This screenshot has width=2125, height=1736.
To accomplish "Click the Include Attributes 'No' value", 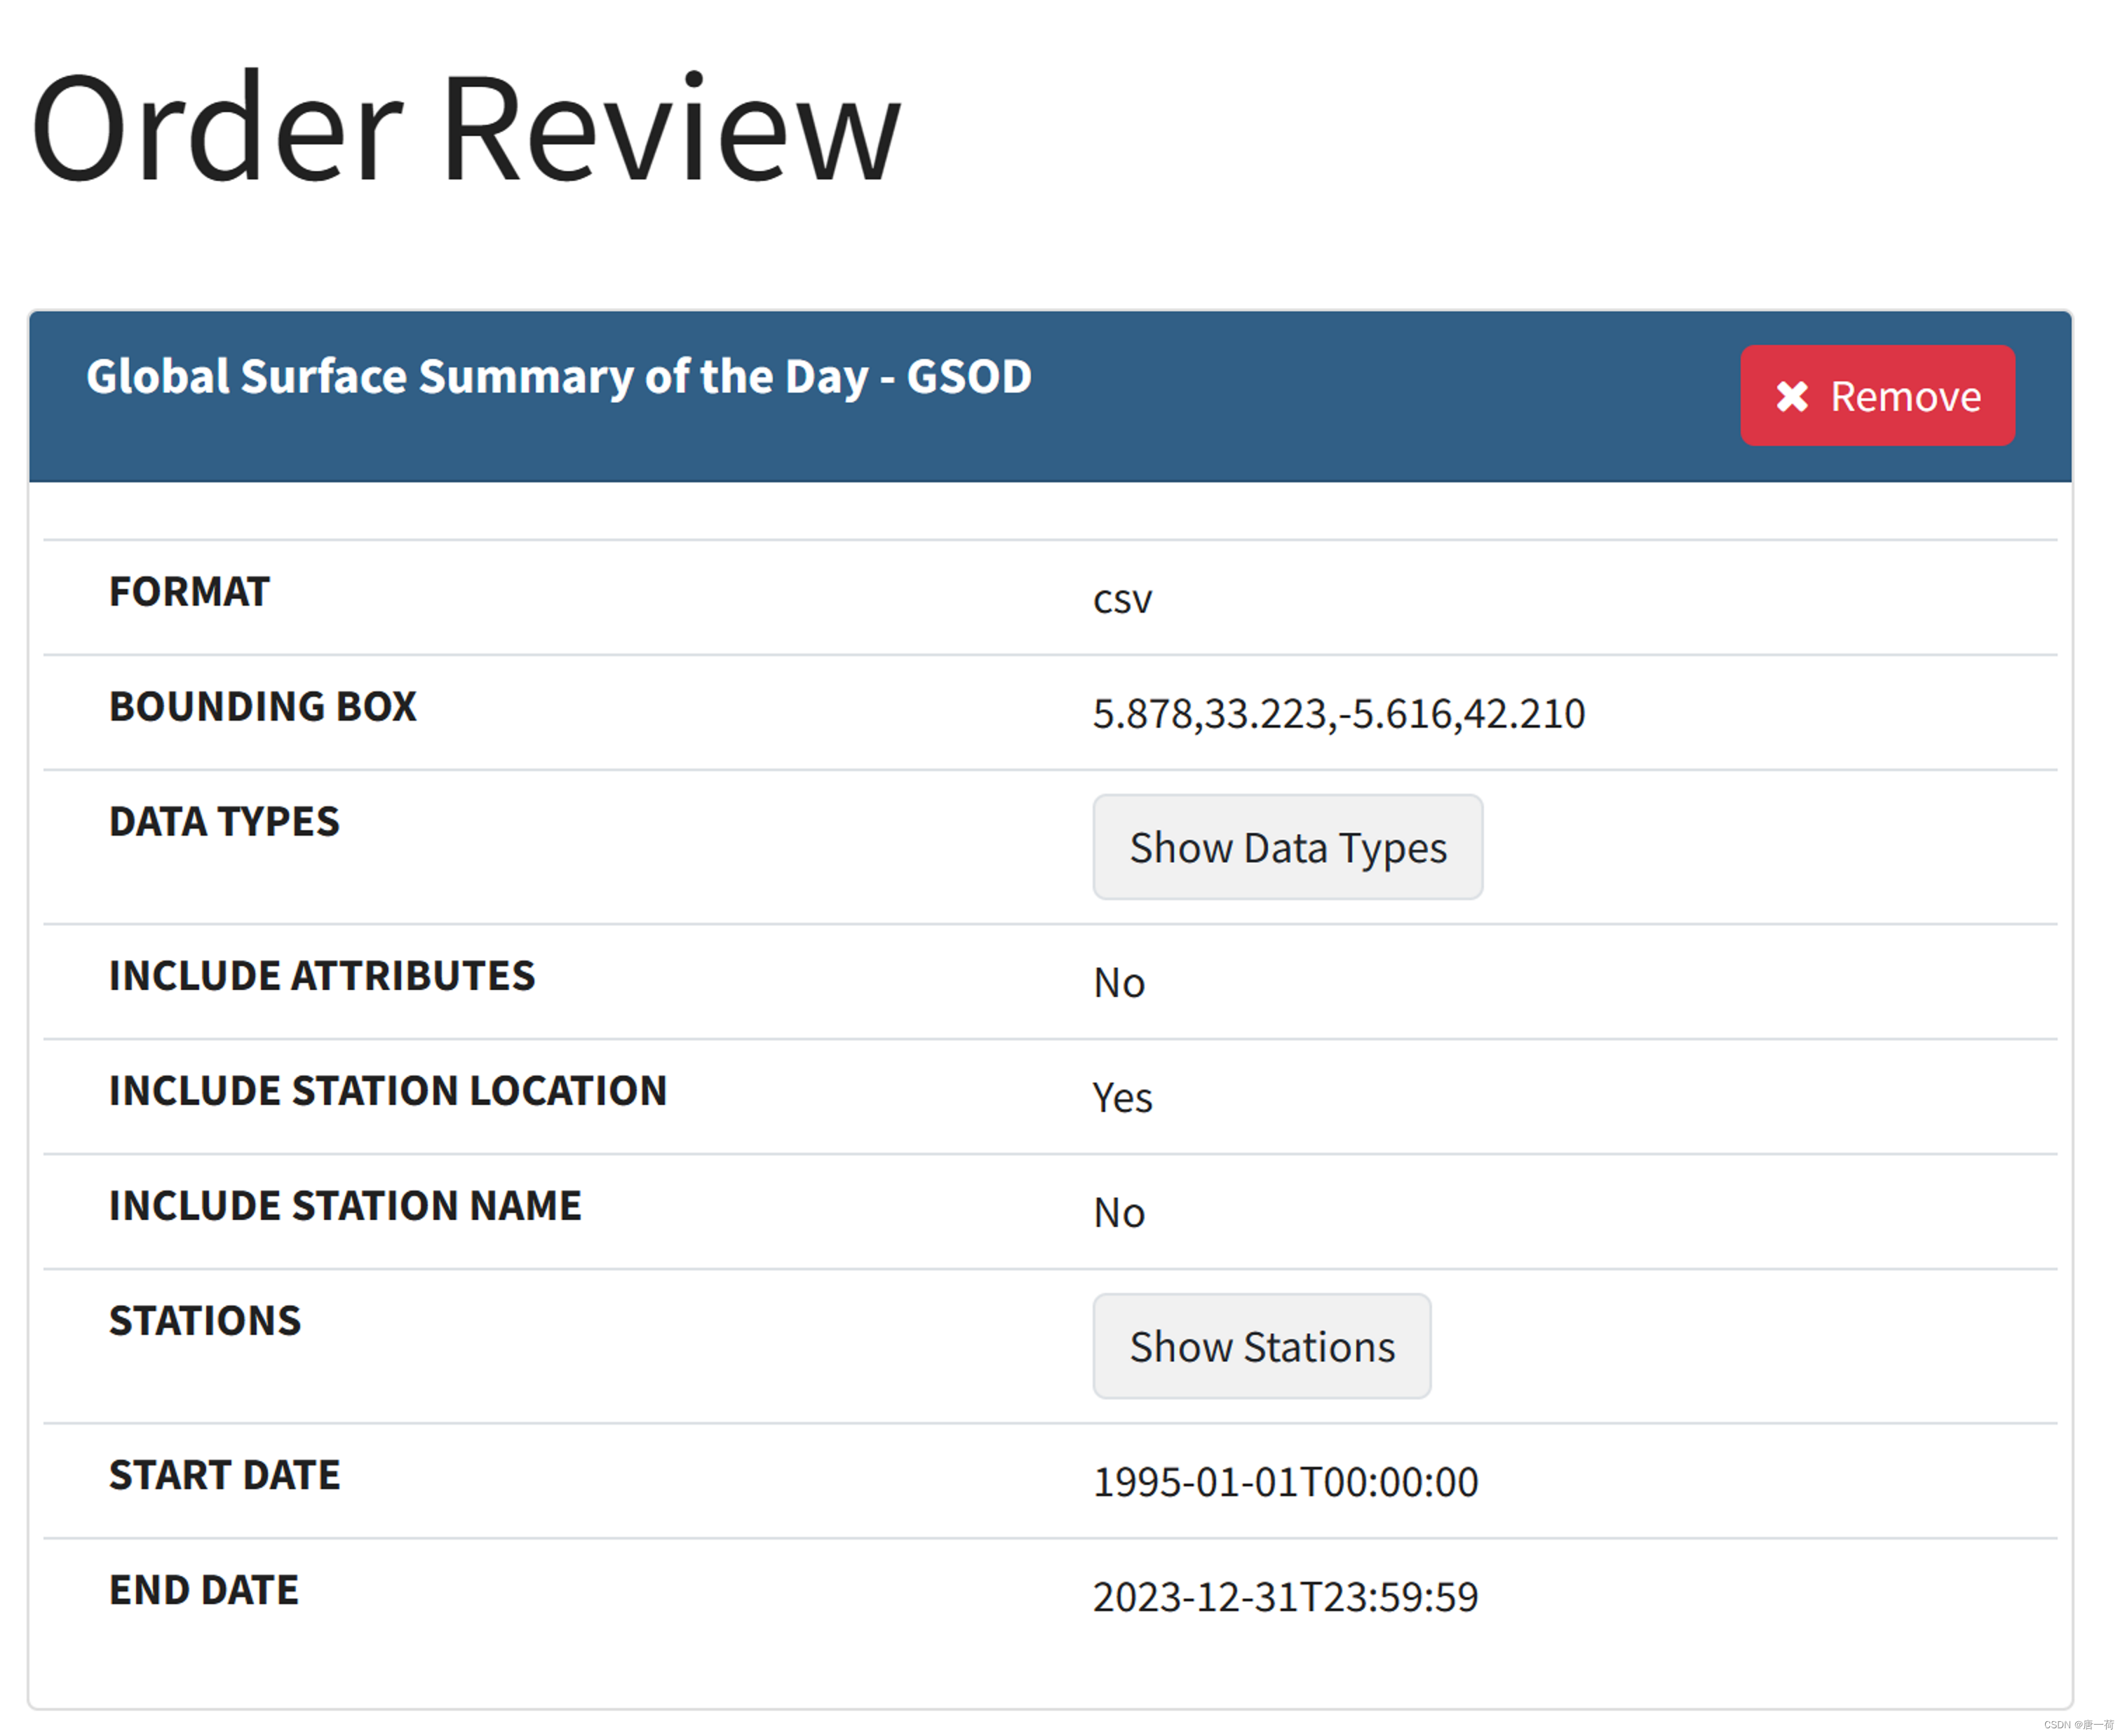I will click(1118, 983).
